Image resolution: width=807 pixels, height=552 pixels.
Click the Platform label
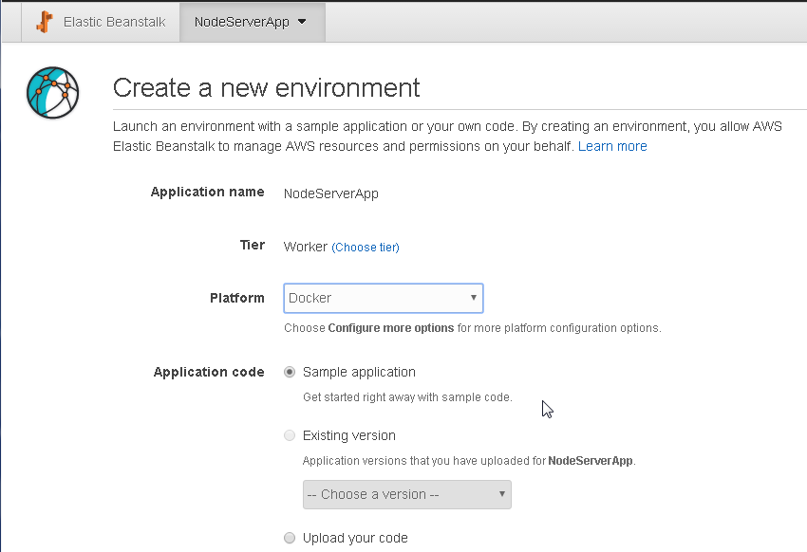[237, 298]
